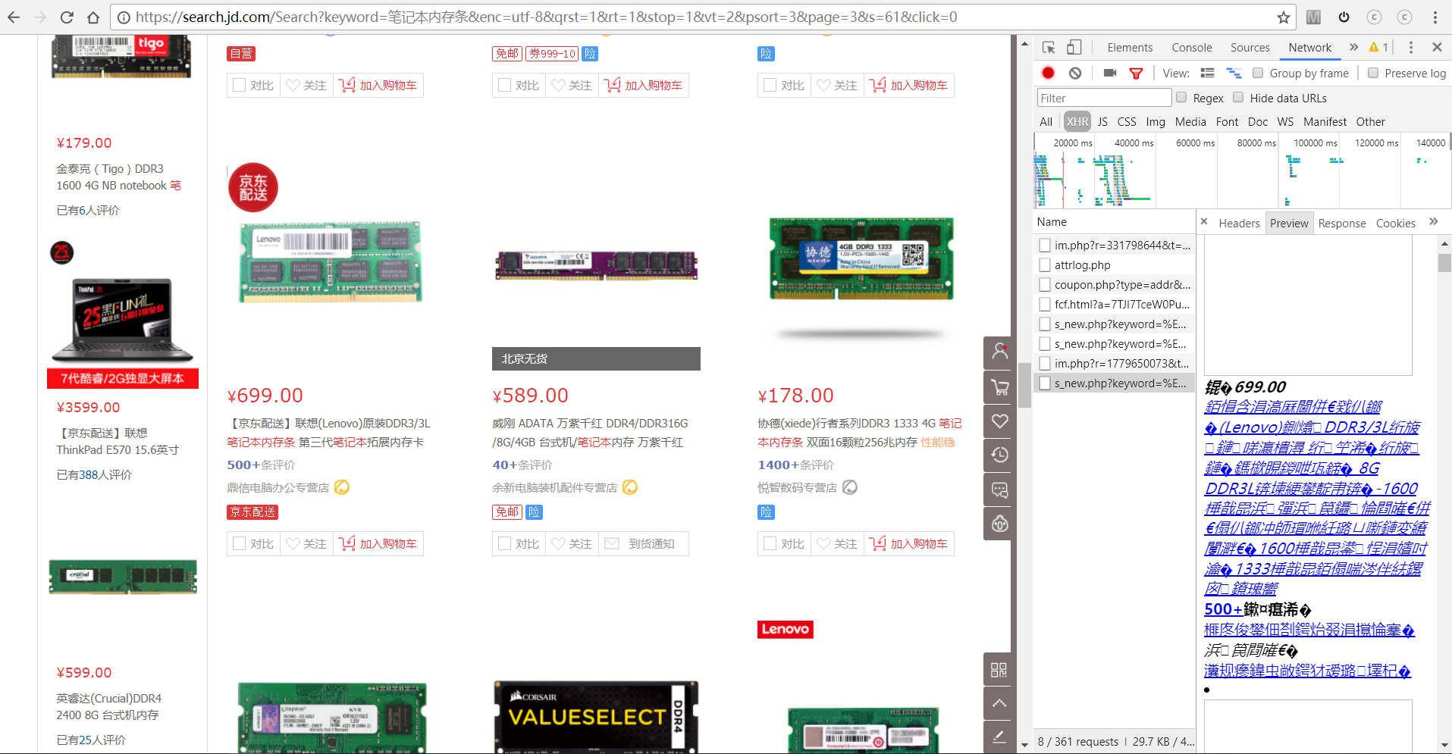Click the preview pane scroll-up arrow
The image size is (1452, 754).
[1444, 243]
